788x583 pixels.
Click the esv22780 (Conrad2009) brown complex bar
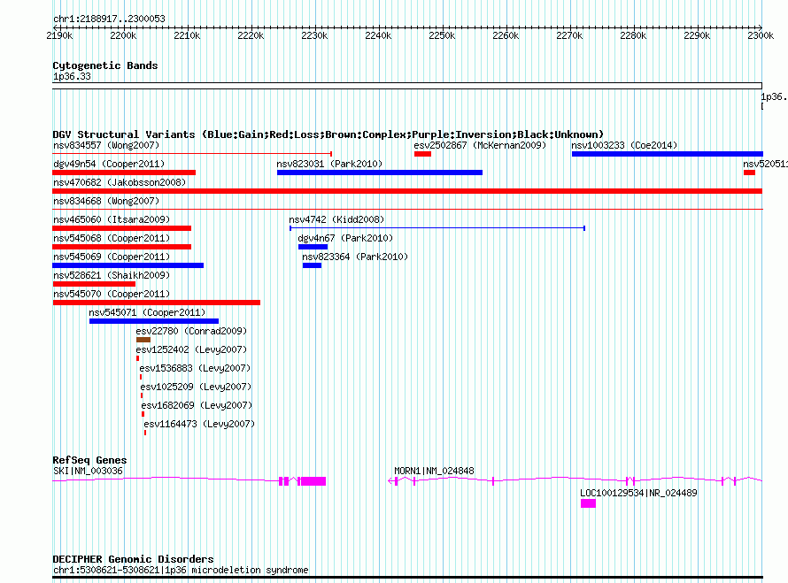(143, 340)
